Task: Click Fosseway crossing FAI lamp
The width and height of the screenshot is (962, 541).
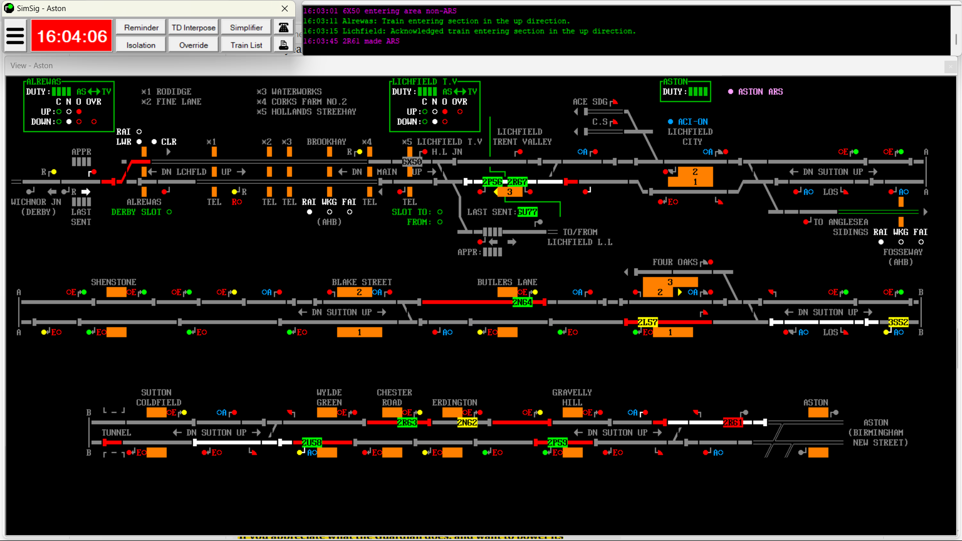Action: coord(921,242)
